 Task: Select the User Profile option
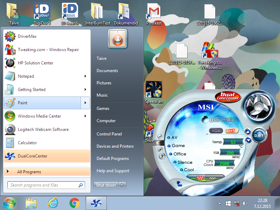[x=218, y=120]
